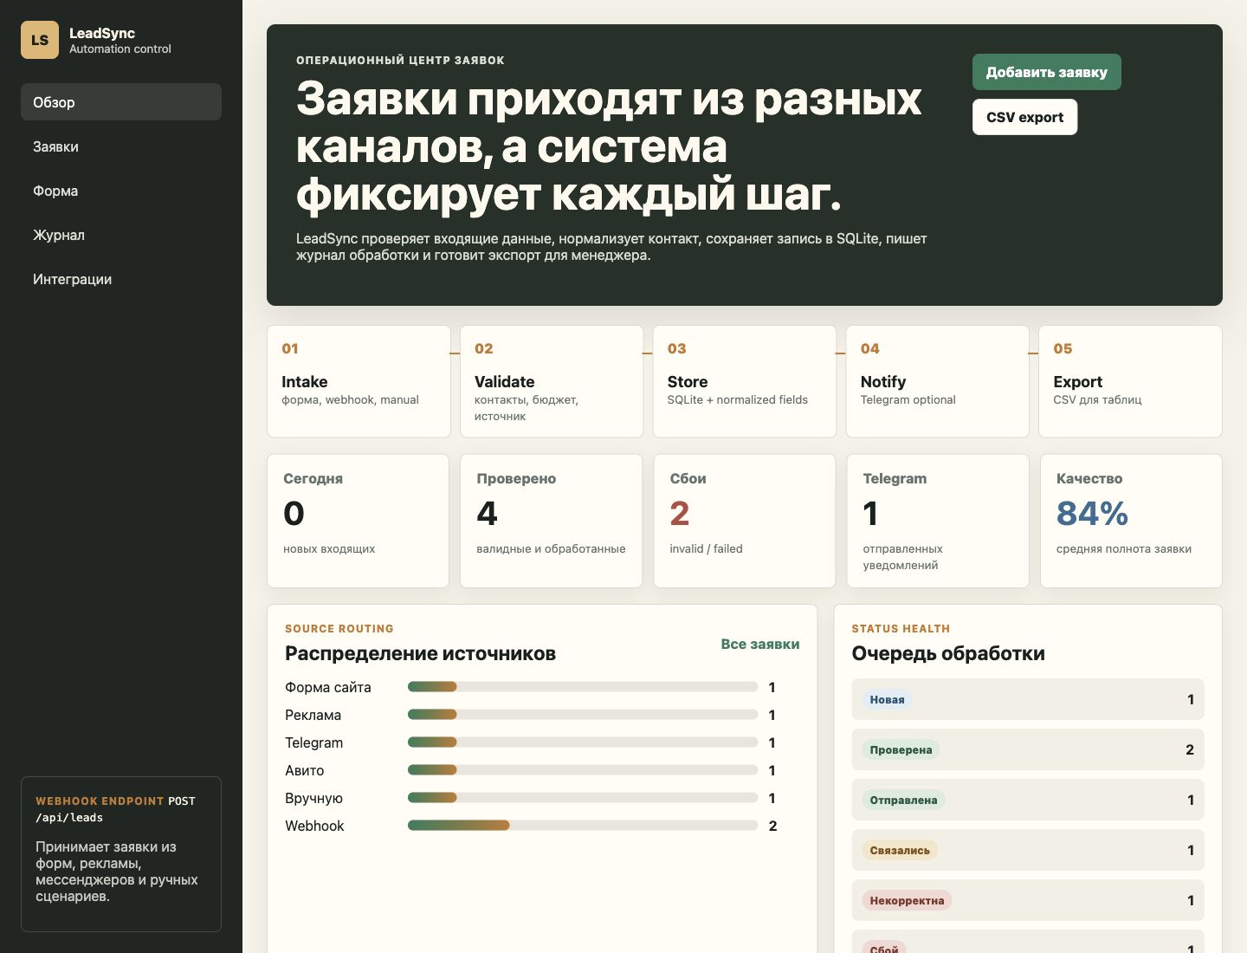Click the Telegram stat card
The height and width of the screenshot is (953, 1247).
point(938,521)
